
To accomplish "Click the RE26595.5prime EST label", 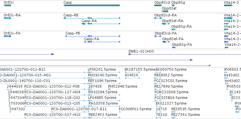I will tap(186, 109).
